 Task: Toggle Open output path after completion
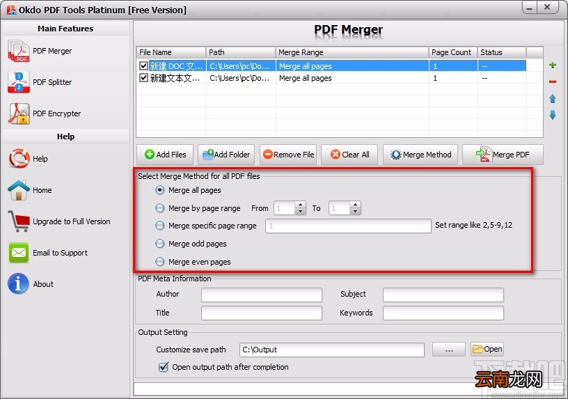pyautogui.click(x=164, y=367)
